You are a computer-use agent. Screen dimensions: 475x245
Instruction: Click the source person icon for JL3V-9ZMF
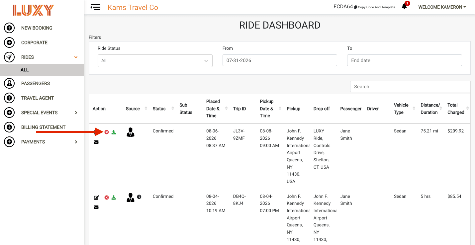point(131,132)
